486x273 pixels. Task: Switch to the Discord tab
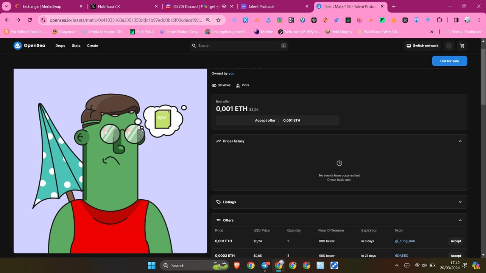click(200, 6)
